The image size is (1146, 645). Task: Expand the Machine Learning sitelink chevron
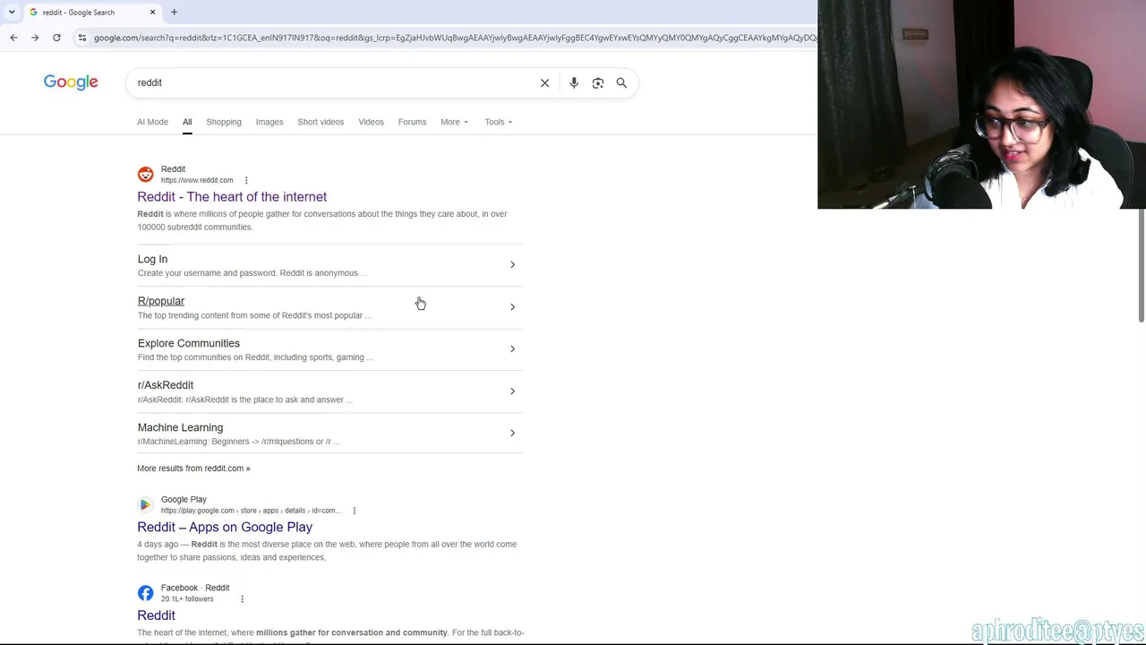(512, 434)
